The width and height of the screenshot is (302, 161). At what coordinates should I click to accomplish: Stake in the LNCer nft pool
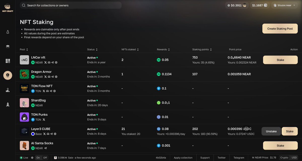[x=280, y=60]
